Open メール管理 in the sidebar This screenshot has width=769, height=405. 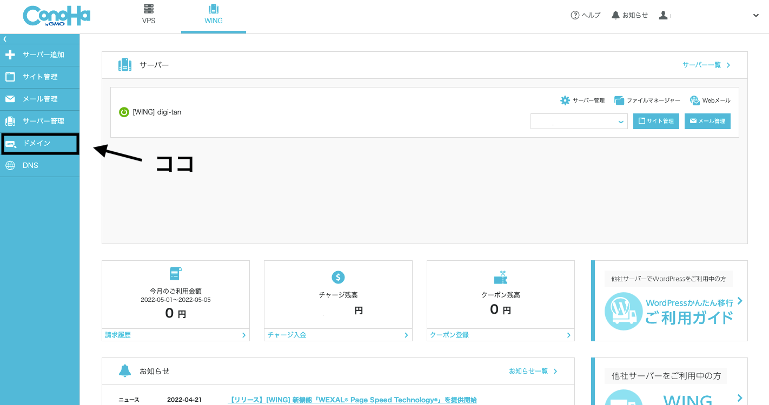pos(39,99)
